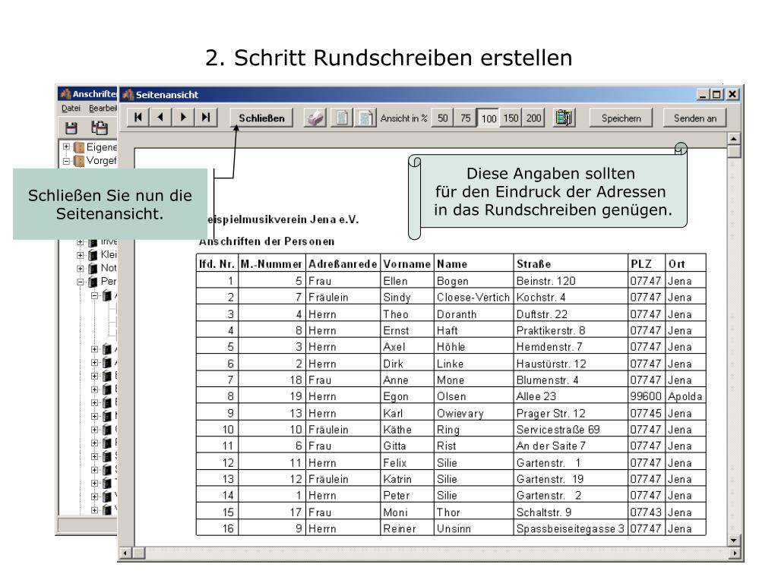Click the horizontal scrollbar thumb
The width and height of the screenshot is (778, 583).
(x=138, y=553)
